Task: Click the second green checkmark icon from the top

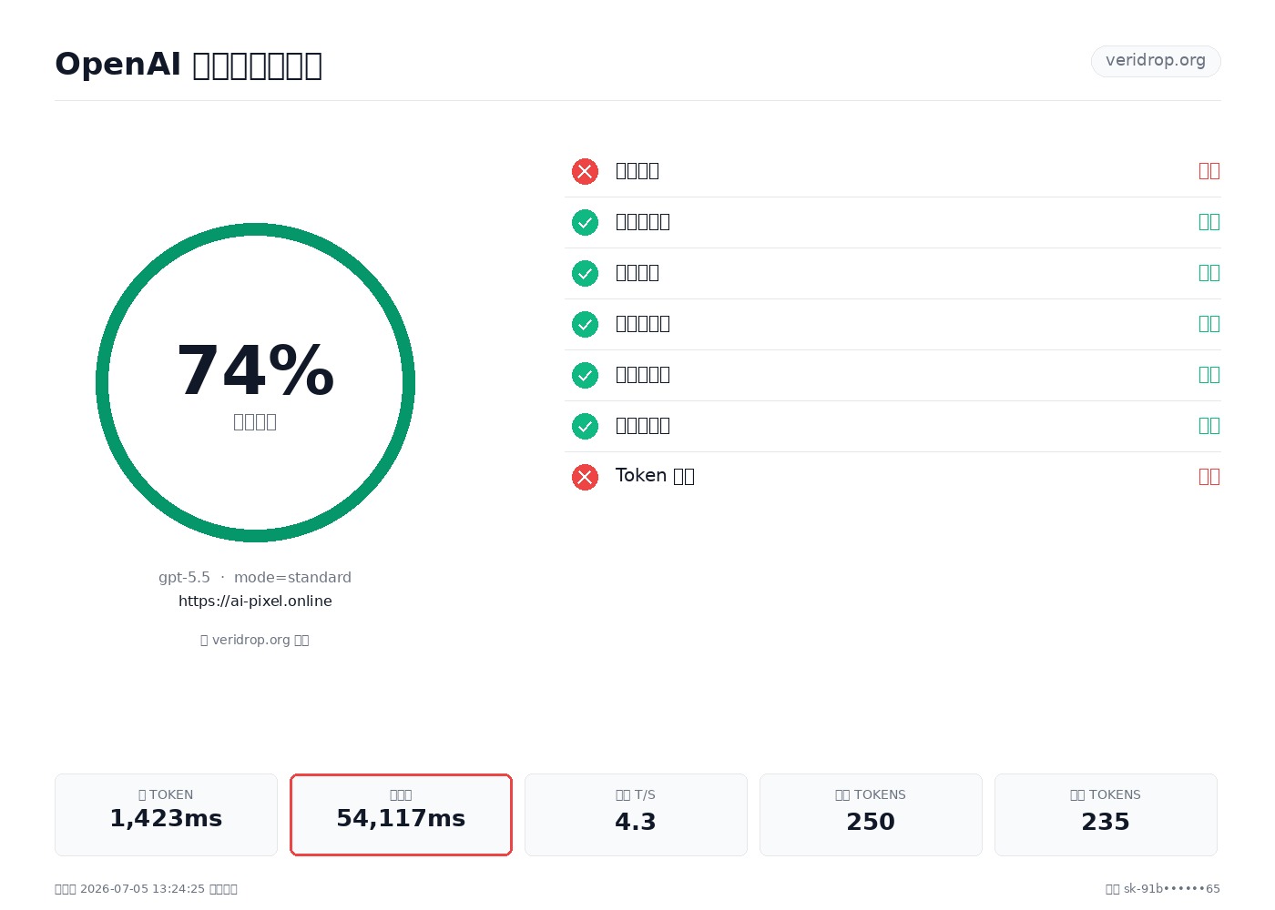Action: (x=585, y=273)
